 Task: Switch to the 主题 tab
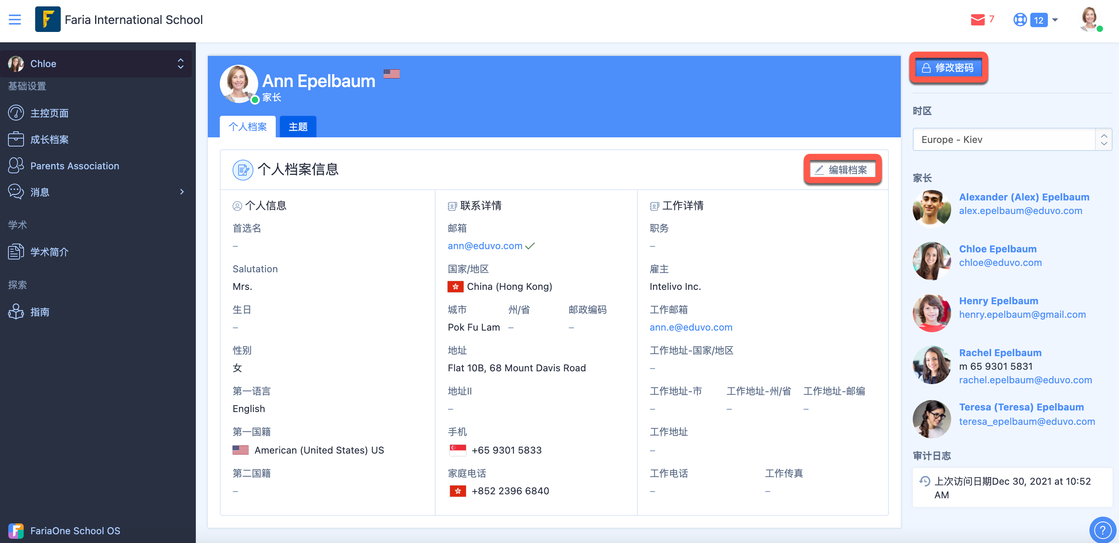(x=298, y=127)
